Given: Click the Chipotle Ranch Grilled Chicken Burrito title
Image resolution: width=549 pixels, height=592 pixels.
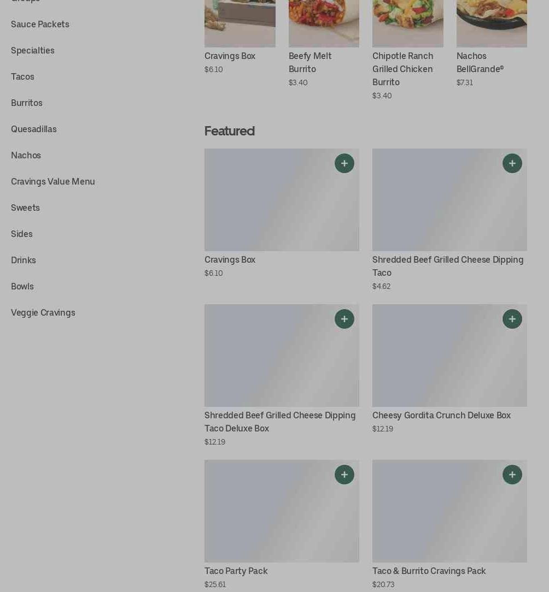Looking at the screenshot, I should tap(402, 69).
